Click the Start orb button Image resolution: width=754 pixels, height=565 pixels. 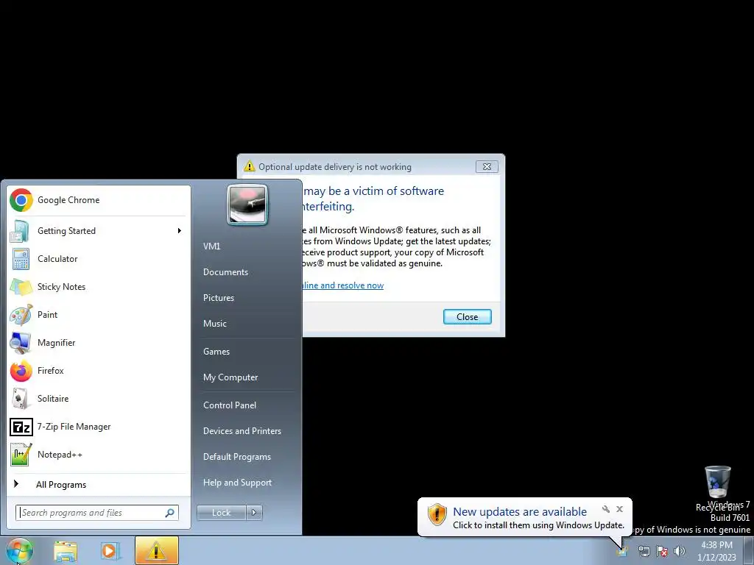point(20,550)
